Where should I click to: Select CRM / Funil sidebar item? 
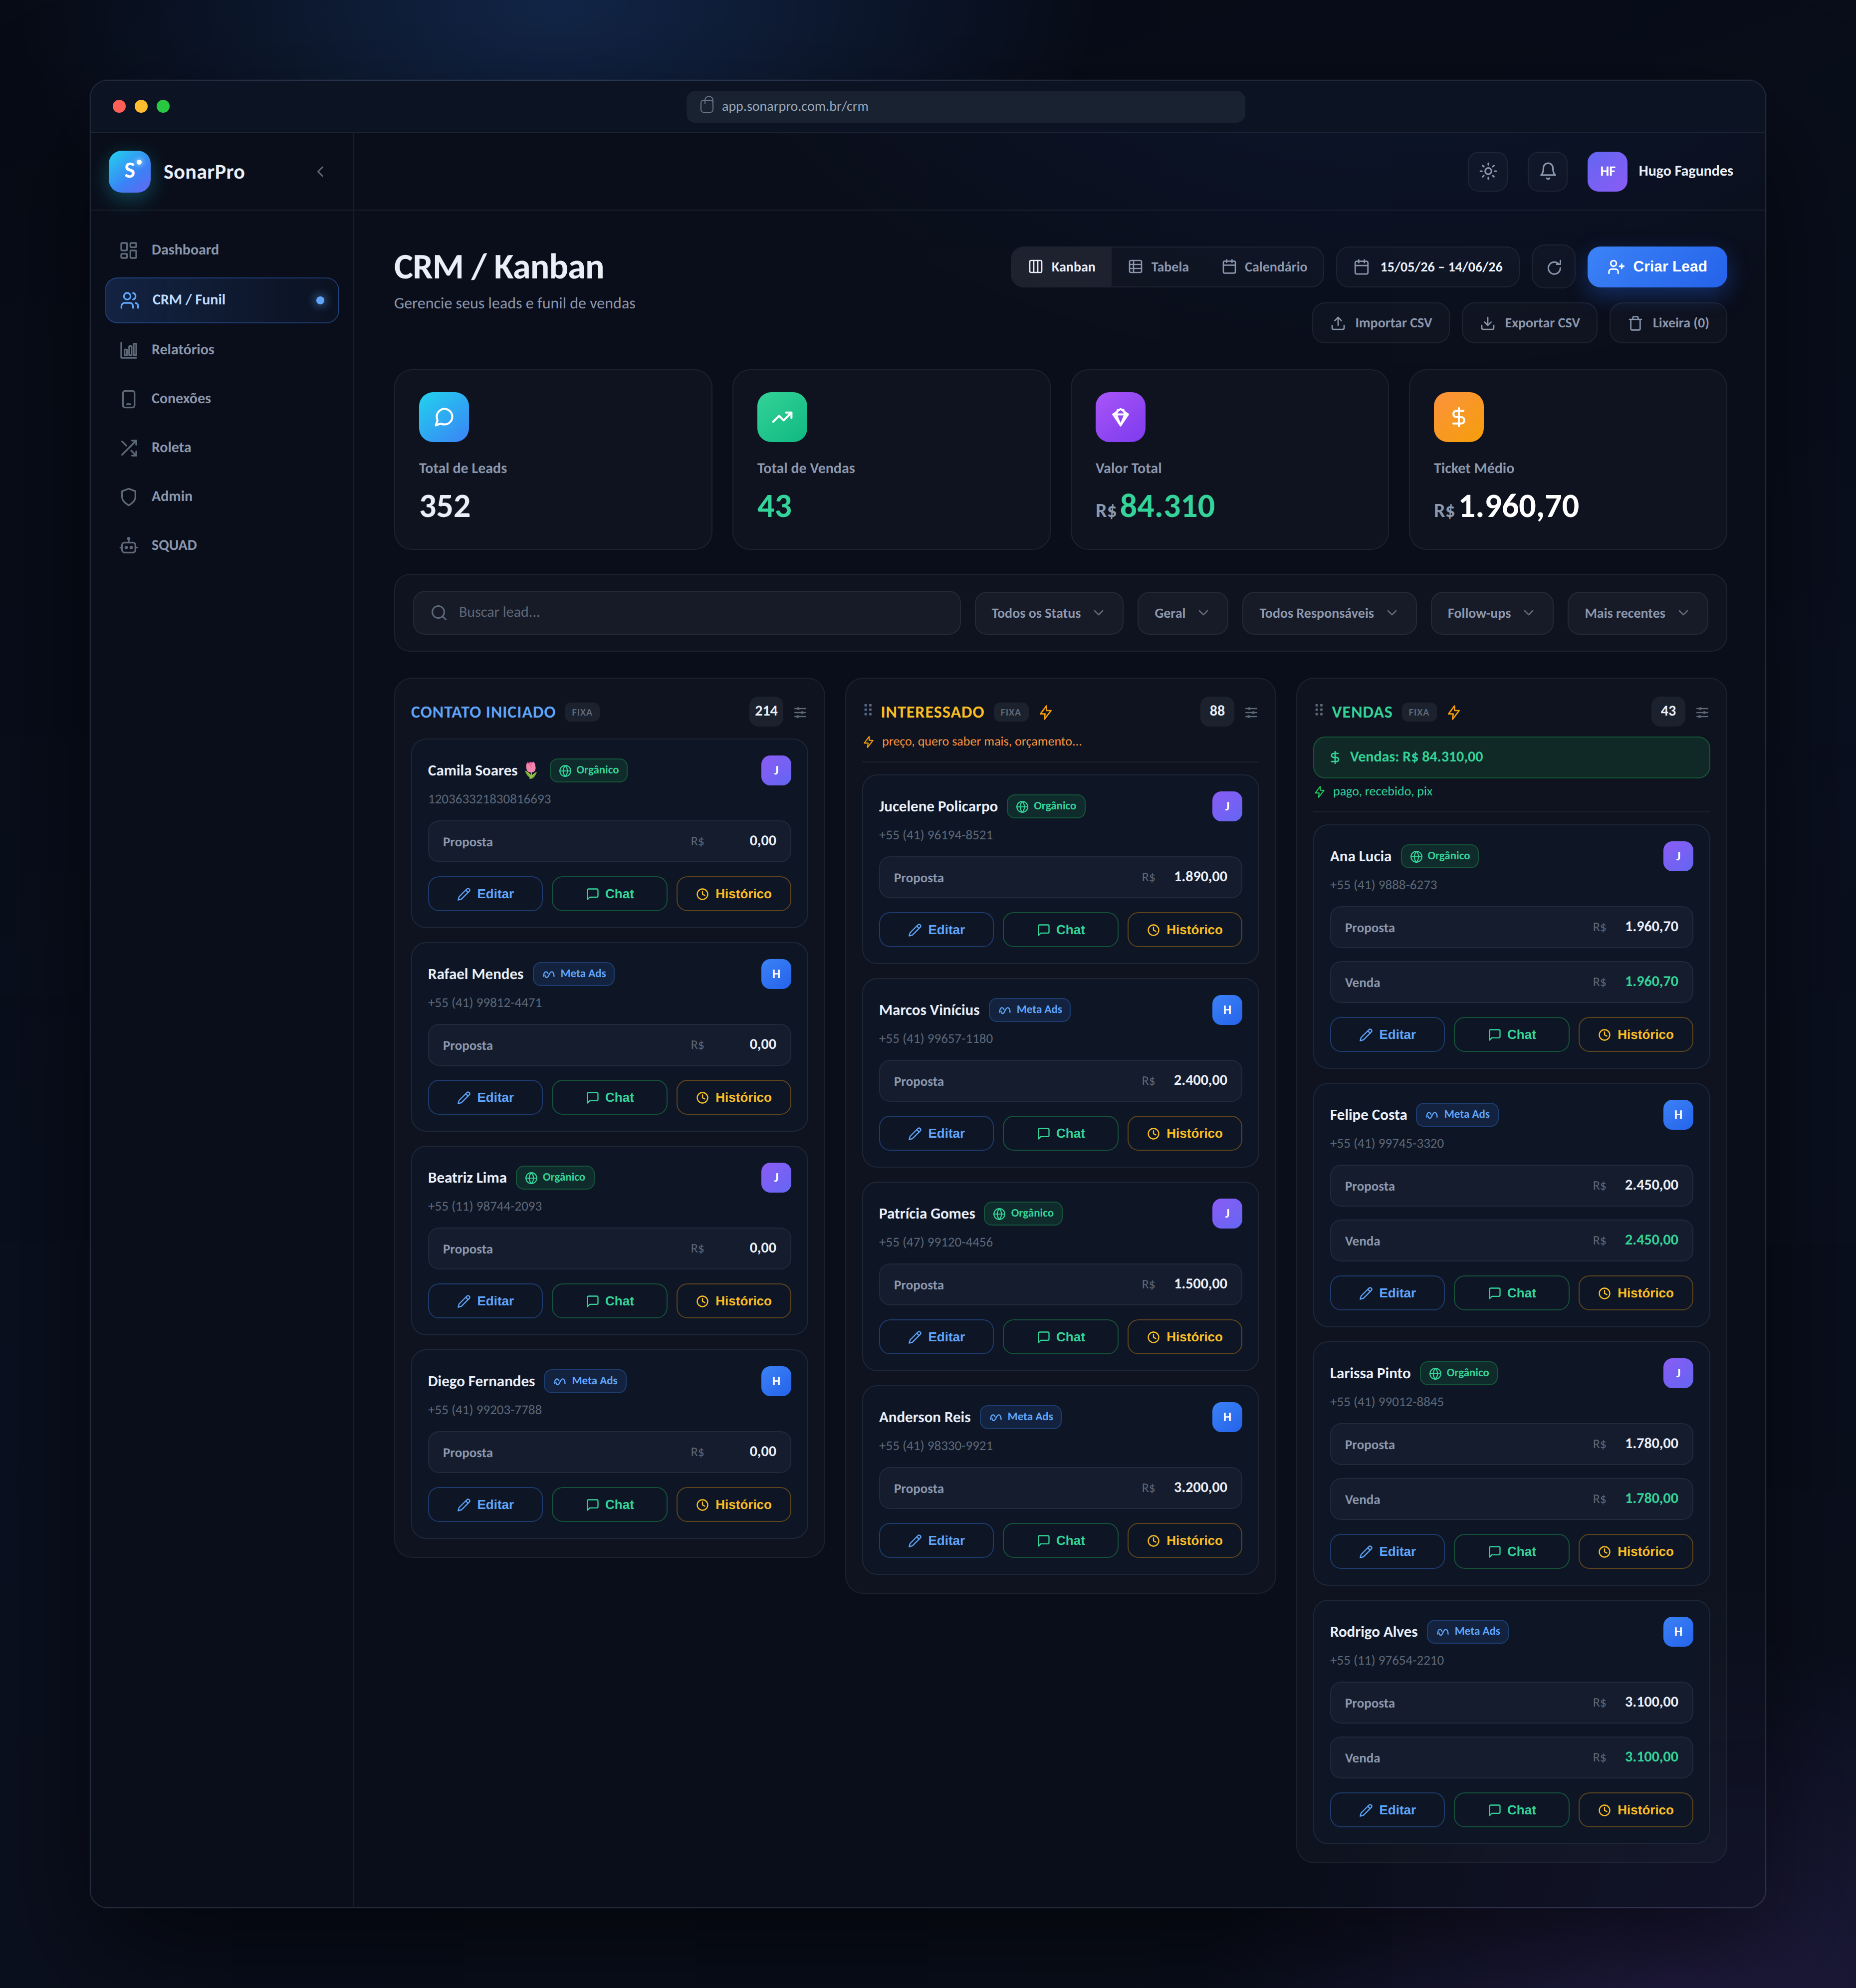tap(221, 300)
